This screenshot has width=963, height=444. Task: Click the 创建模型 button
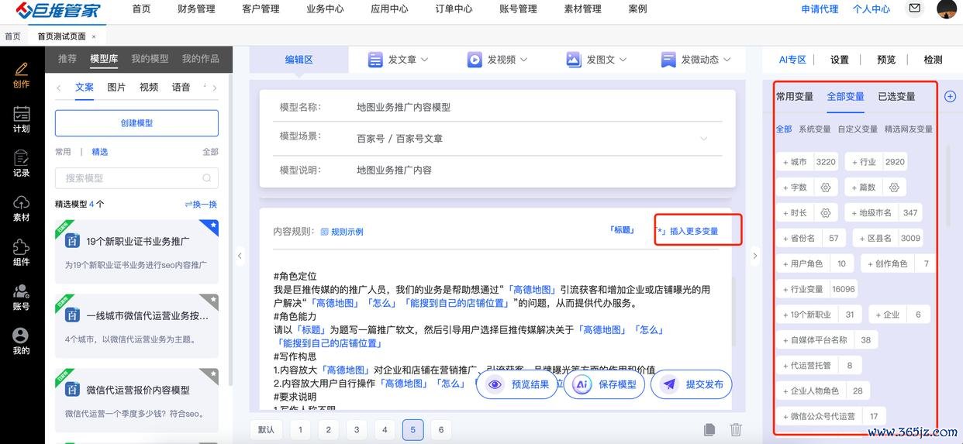click(136, 123)
